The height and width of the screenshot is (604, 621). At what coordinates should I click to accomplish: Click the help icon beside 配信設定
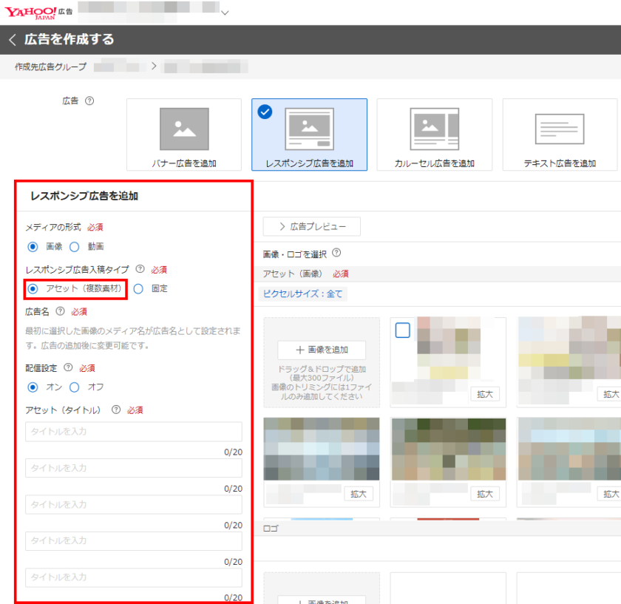68,367
